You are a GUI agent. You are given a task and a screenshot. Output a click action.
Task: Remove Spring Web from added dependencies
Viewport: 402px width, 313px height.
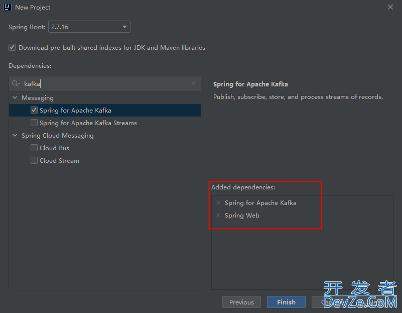point(218,215)
